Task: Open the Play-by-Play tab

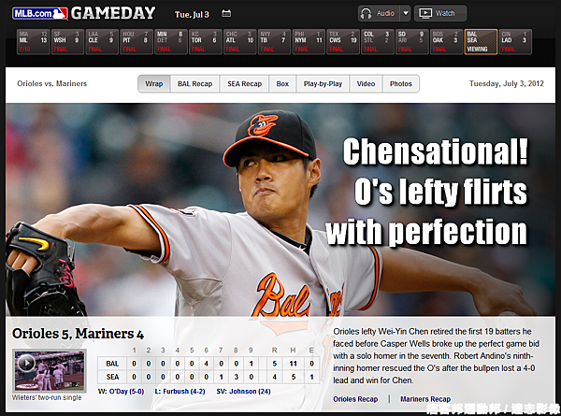Action: [x=323, y=84]
